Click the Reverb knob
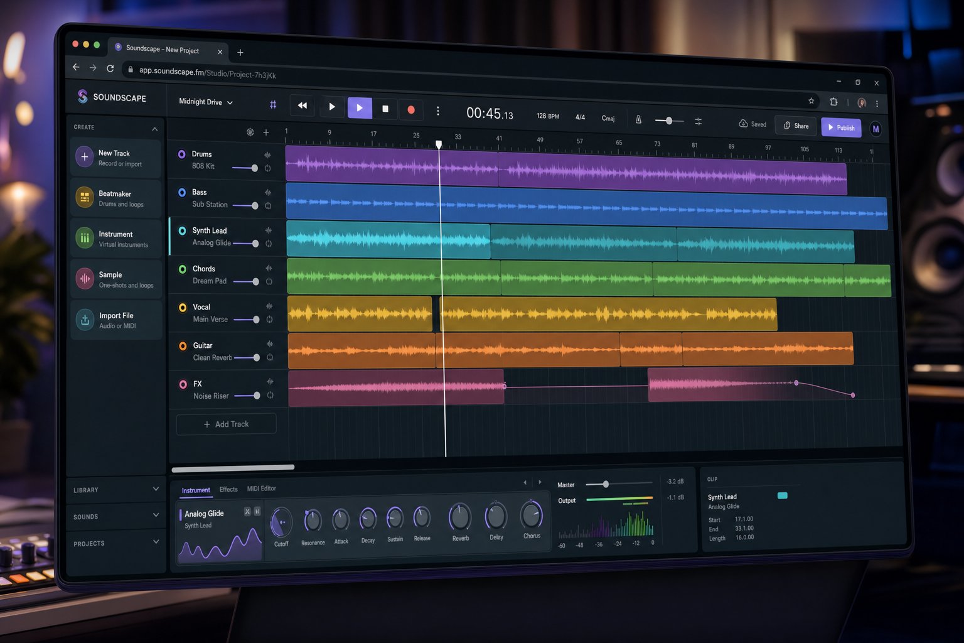 click(460, 517)
